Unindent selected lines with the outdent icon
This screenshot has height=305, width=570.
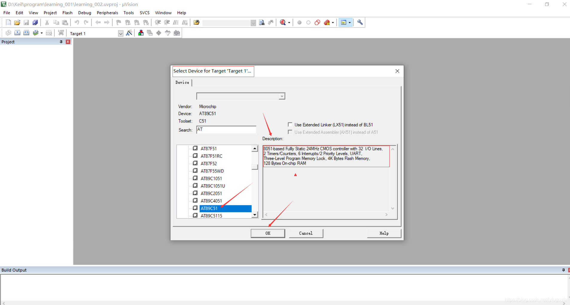[167, 22]
